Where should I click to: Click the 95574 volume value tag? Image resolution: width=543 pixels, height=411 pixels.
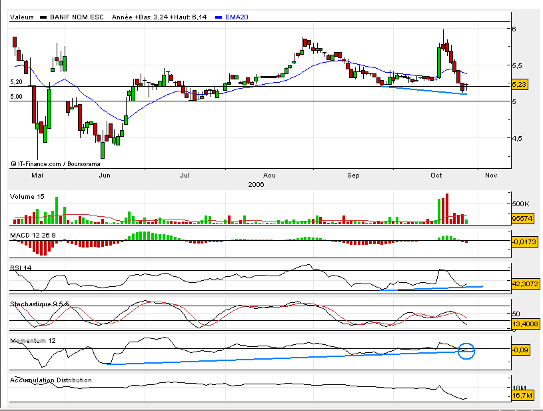522,218
